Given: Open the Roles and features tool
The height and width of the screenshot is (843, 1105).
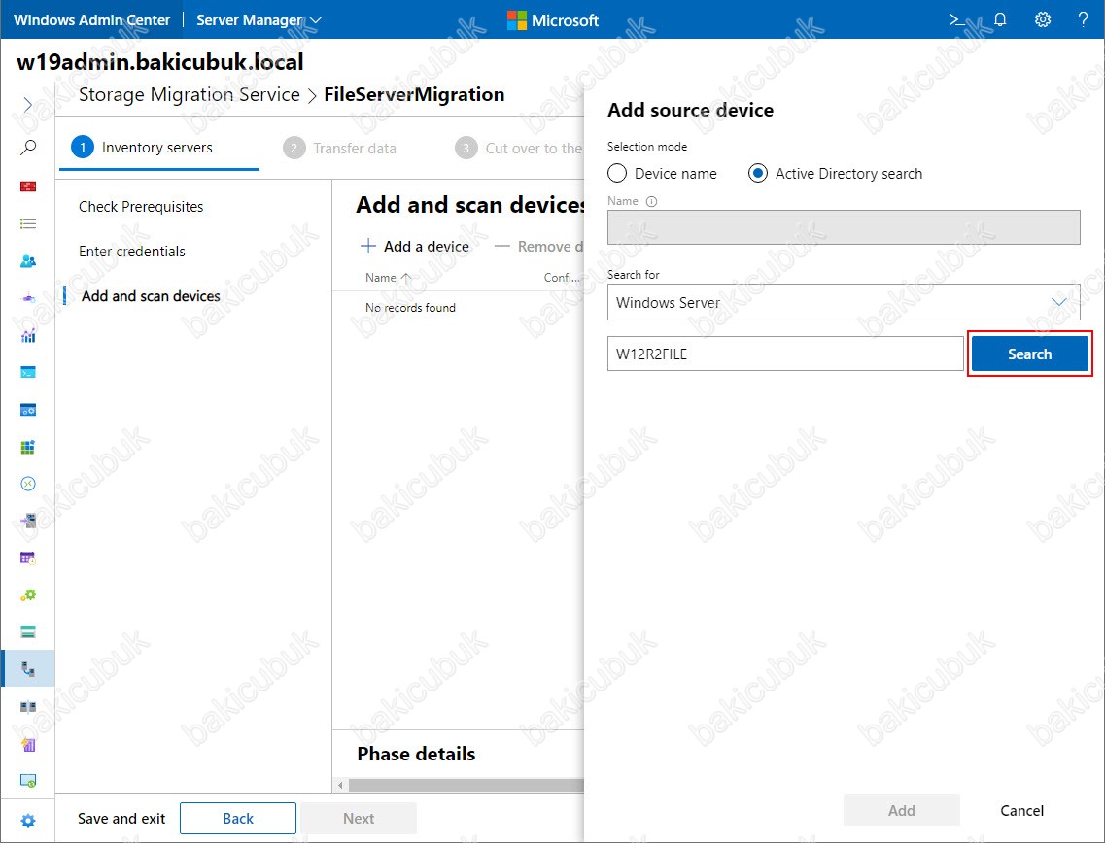Looking at the screenshot, I should click(x=28, y=522).
